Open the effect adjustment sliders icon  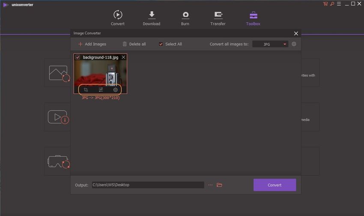pyautogui.click(x=101, y=90)
